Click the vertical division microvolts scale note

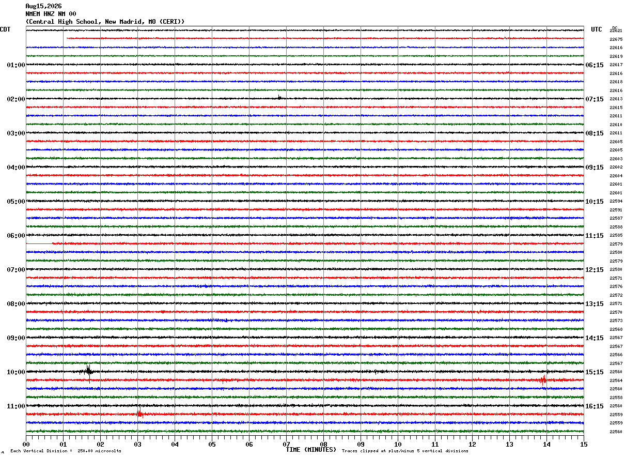pyautogui.click(x=66, y=451)
